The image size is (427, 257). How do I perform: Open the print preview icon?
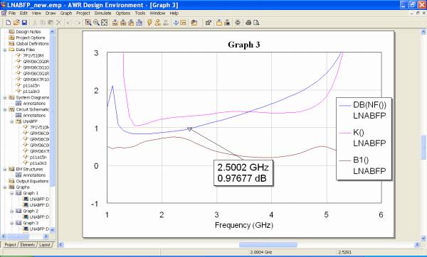pos(256,23)
